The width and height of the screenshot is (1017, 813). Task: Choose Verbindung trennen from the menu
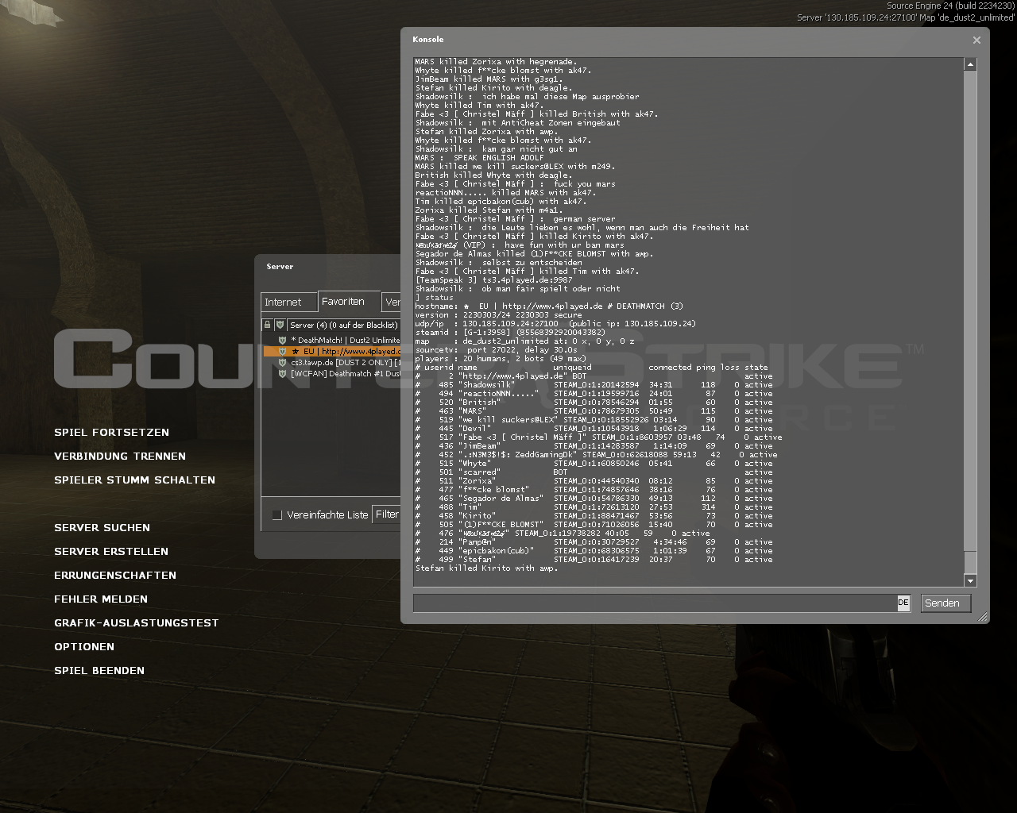pos(120,457)
